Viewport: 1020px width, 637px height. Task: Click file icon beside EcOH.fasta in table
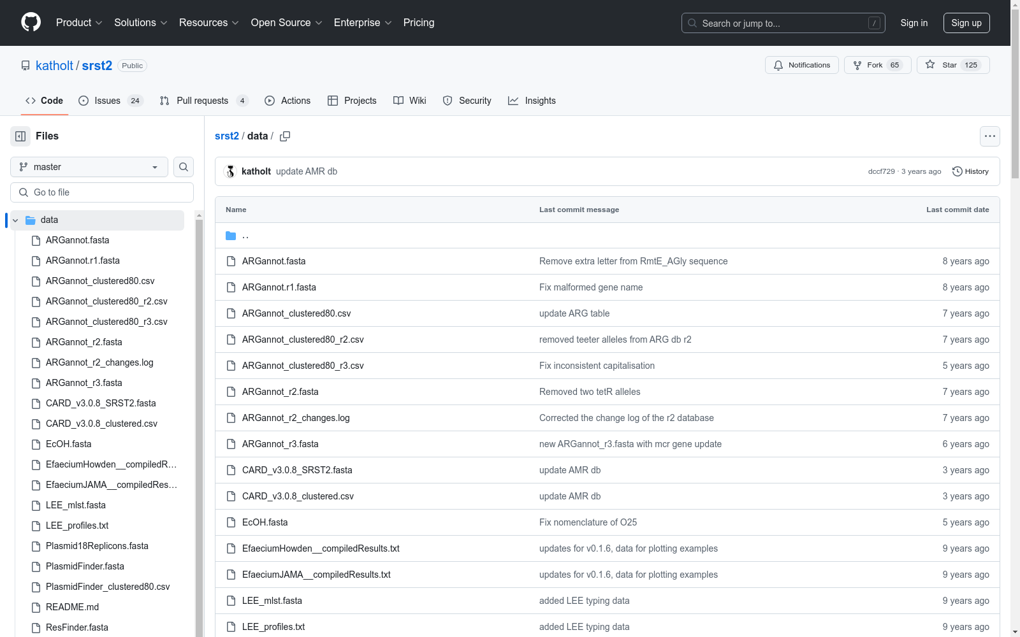click(231, 522)
